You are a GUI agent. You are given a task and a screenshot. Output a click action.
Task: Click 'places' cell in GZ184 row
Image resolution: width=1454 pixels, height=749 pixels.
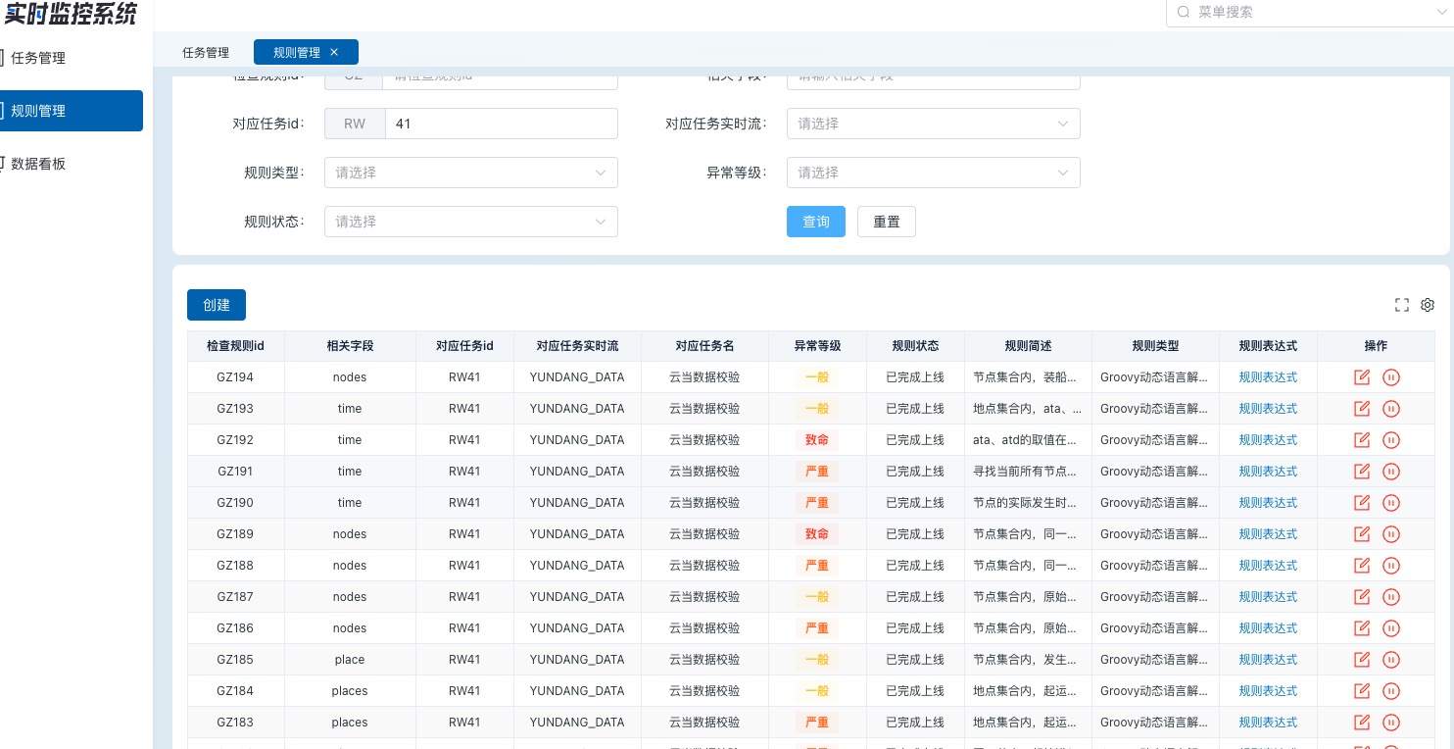pos(350,691)
